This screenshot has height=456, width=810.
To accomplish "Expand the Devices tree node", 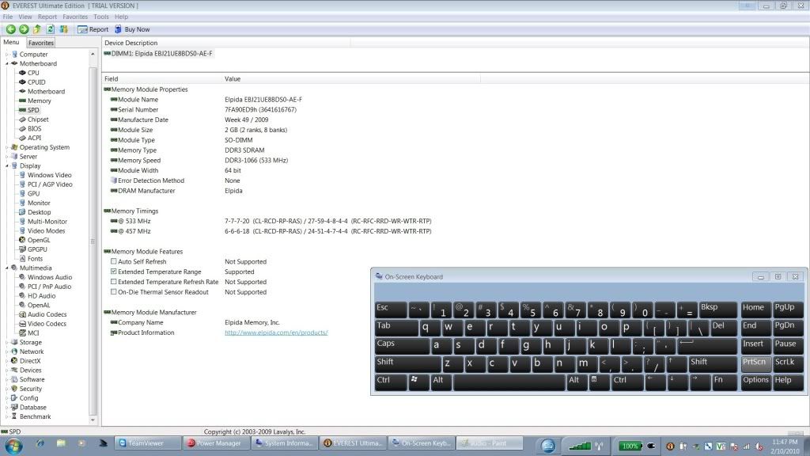I will (x=6, y=370).
